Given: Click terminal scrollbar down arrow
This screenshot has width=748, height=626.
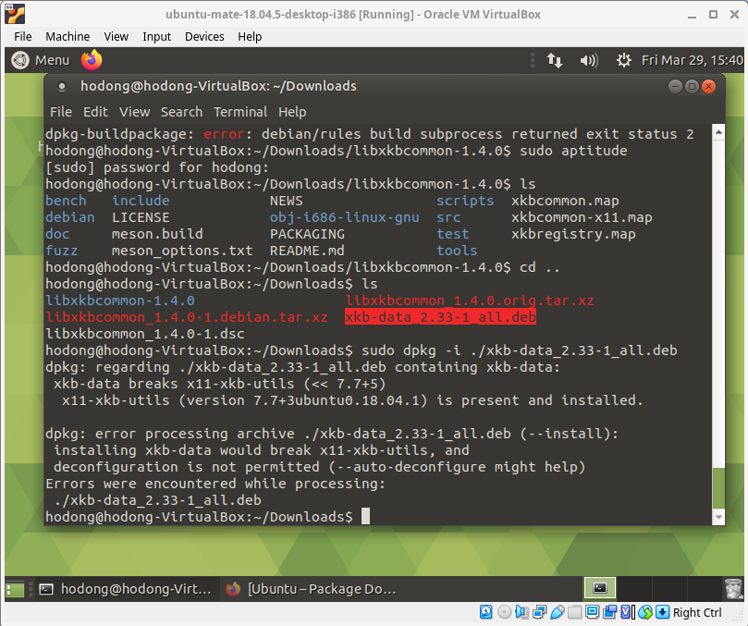Looking at the screenshot, I should pos(718,517).
